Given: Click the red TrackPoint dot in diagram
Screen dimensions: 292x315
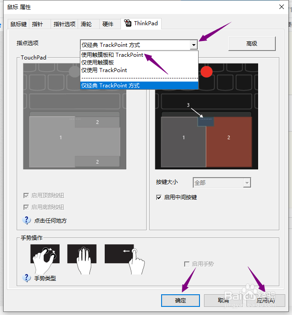Looking at the screenshot, I should (206, 72).
